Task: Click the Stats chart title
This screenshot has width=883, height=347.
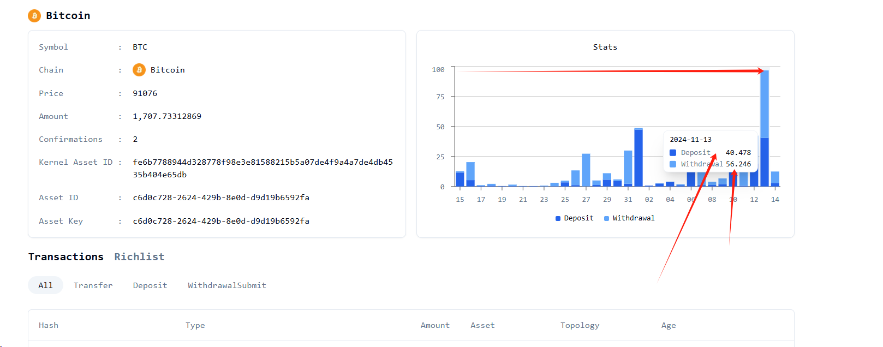Action: tap(605, 47)
